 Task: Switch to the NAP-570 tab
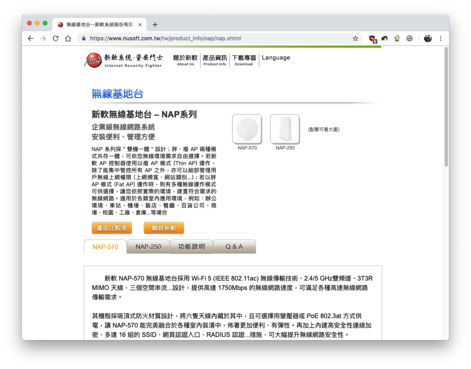pyautogui.click(x=105, y=247)
